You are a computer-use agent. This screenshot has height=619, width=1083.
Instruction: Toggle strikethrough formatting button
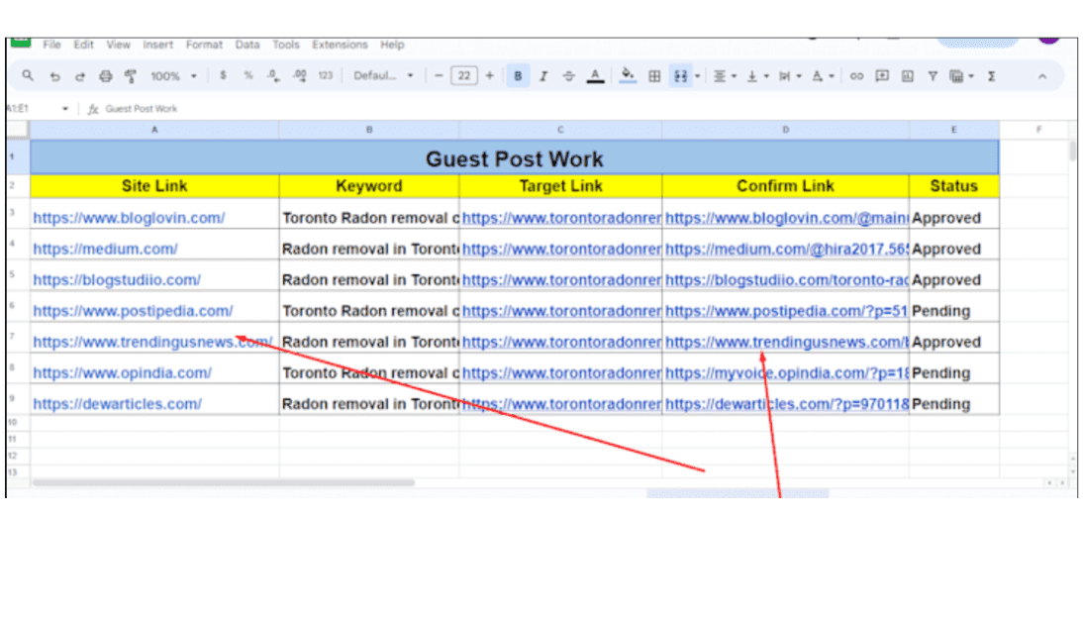(x=568, y=76)
